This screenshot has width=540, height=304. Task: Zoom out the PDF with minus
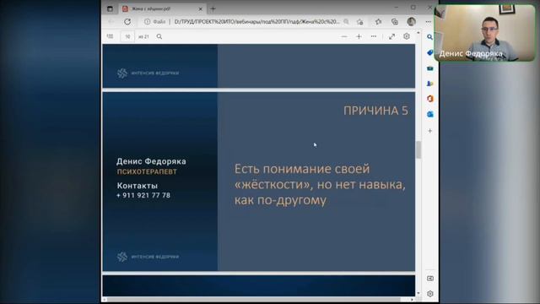344,36
